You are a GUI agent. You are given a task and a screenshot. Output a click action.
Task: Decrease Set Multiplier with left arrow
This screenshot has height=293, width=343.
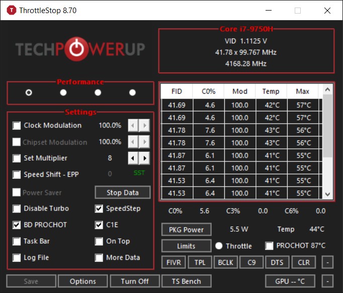[133, 158]
